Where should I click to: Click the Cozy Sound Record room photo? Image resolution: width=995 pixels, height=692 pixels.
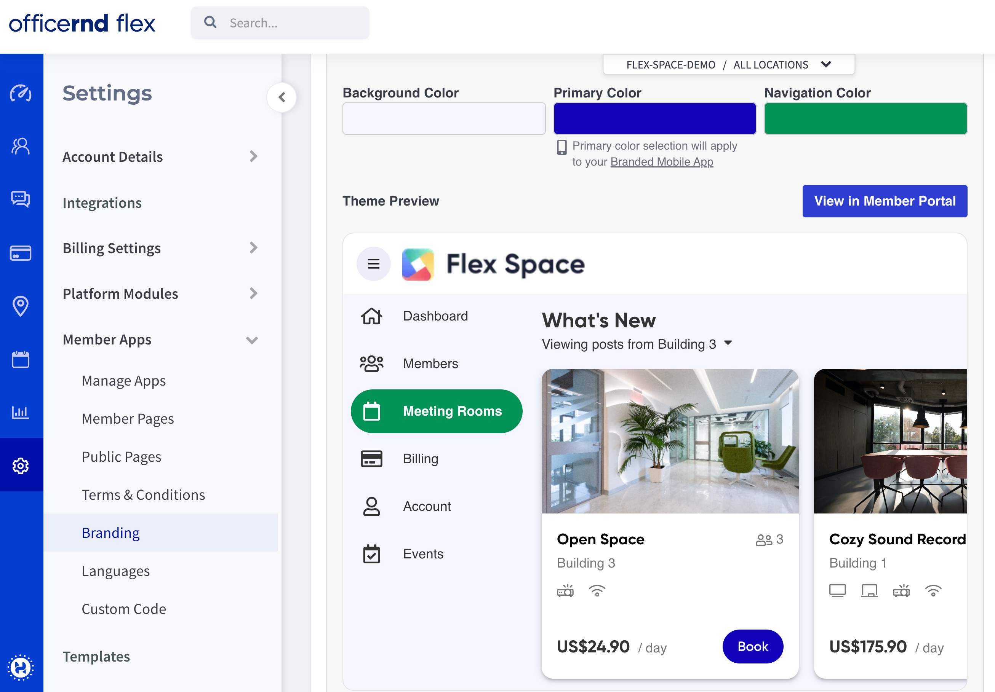[890, 441]
